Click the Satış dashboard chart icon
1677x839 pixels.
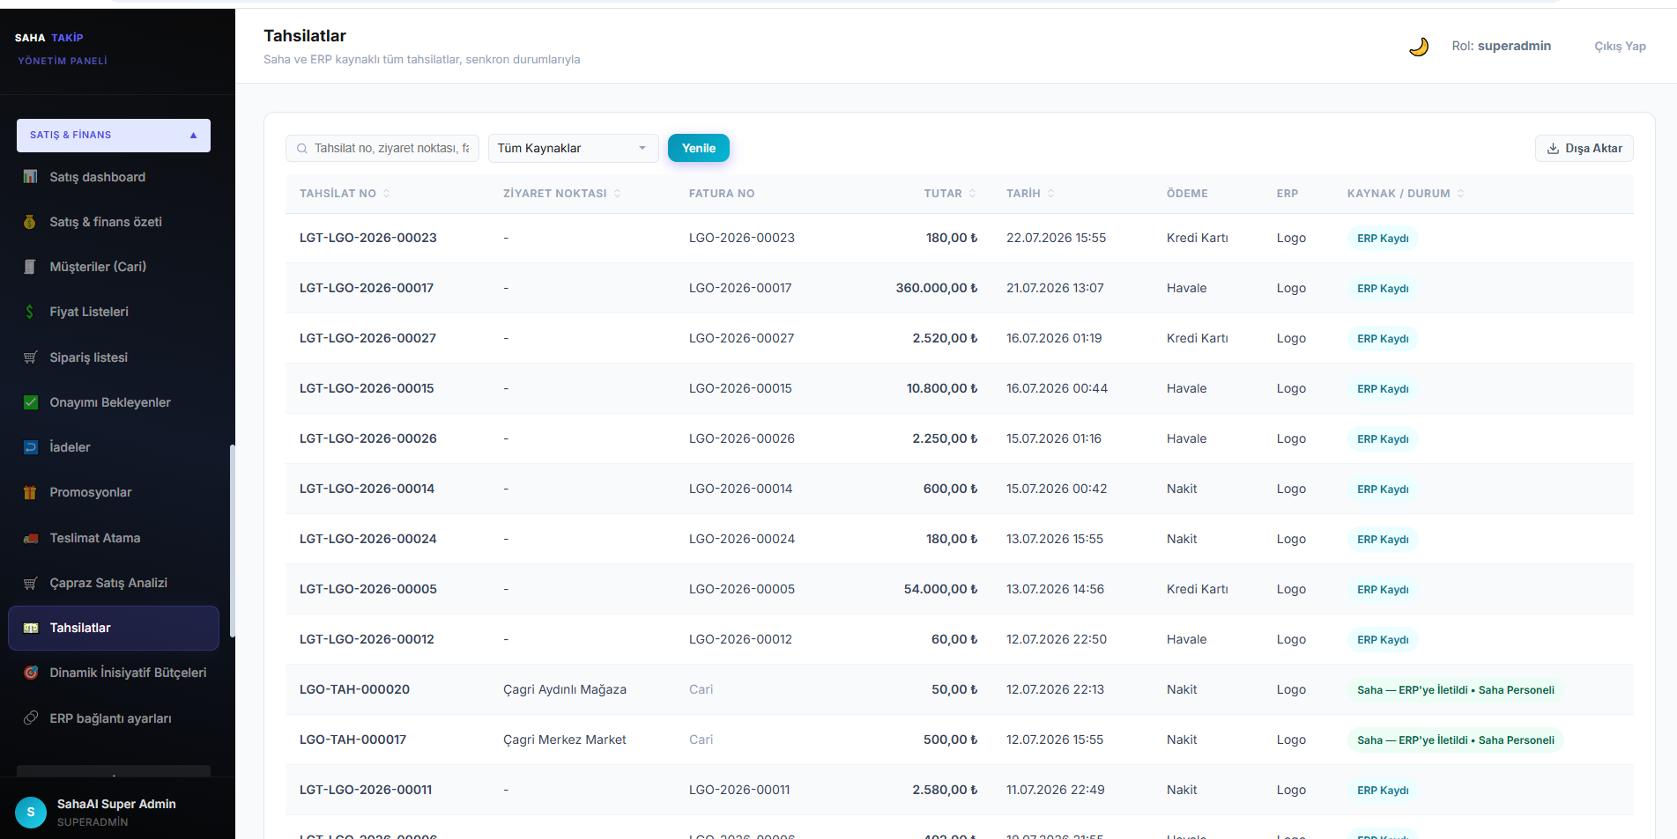pyautogui.click(x=30, y=177)
